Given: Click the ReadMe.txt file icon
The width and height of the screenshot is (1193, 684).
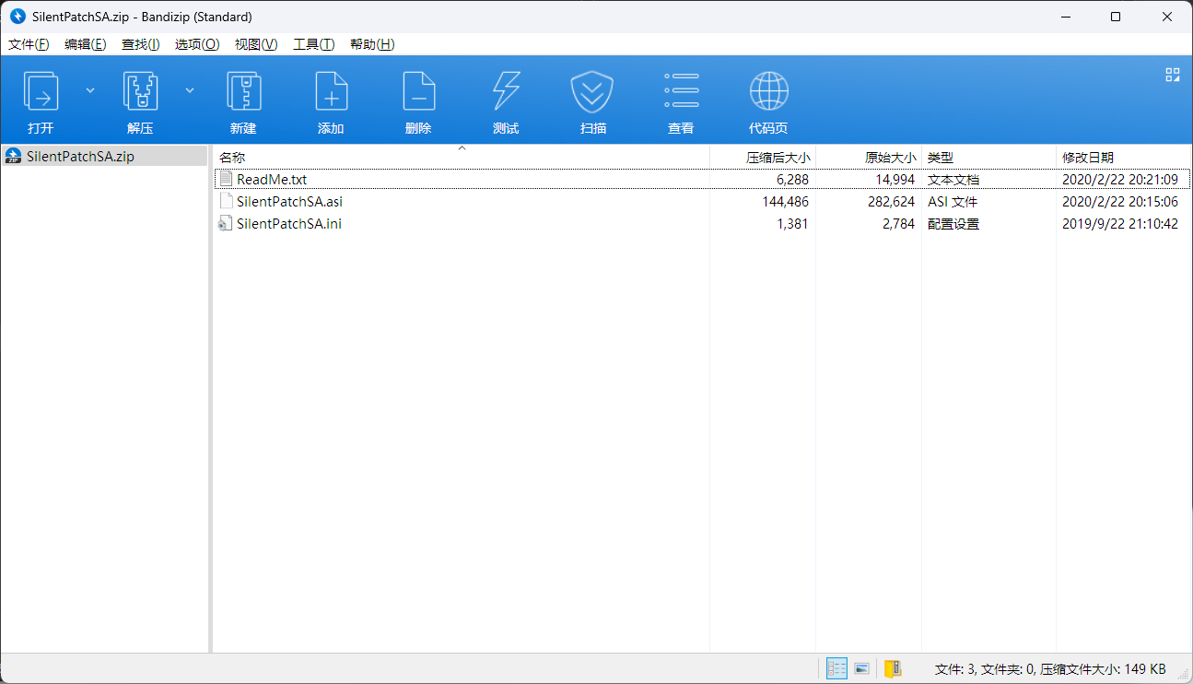Looking at the screenshot, I should pyautogui.click(x=226, y=179).
